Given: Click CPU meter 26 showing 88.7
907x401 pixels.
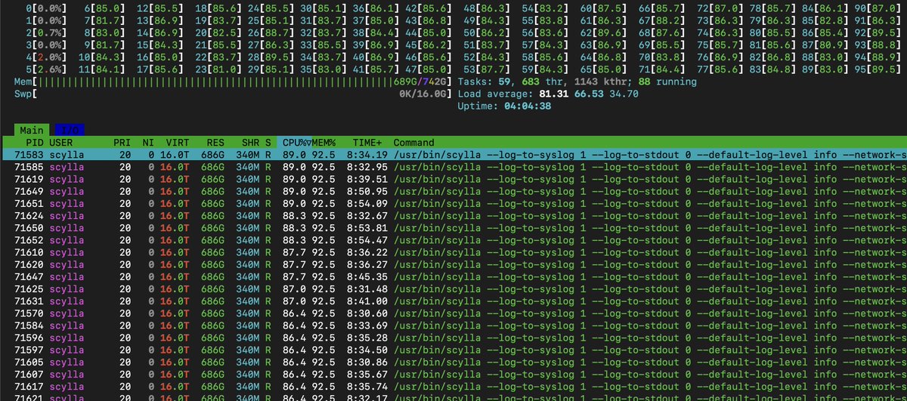Looking at the screenshot, I should pos(269,32).
